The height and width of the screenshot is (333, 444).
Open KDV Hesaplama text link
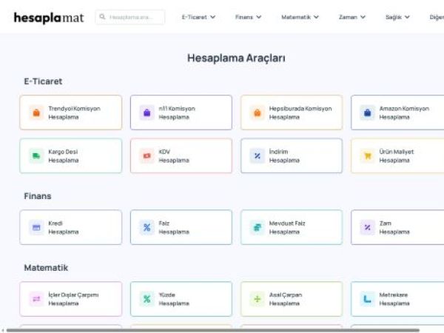(x=174, y=155)
